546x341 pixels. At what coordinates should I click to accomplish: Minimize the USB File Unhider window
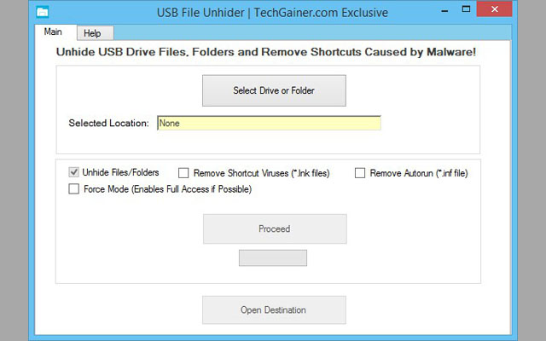444,11
